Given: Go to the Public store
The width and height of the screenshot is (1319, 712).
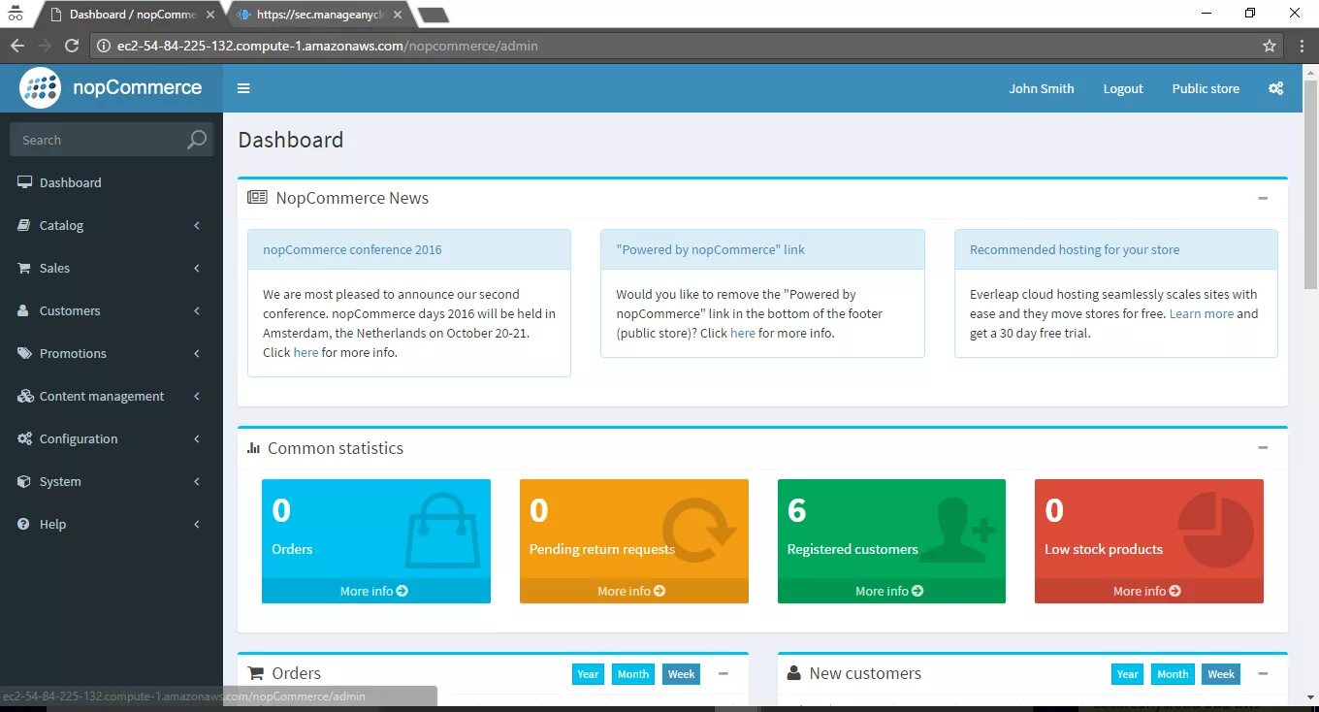Looking at the screenshot, I should 1206,88.
